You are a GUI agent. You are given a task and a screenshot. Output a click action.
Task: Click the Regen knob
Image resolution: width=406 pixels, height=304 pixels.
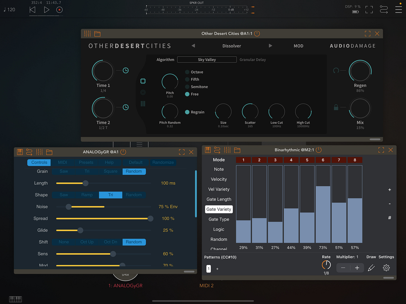[x=360, y=71]
